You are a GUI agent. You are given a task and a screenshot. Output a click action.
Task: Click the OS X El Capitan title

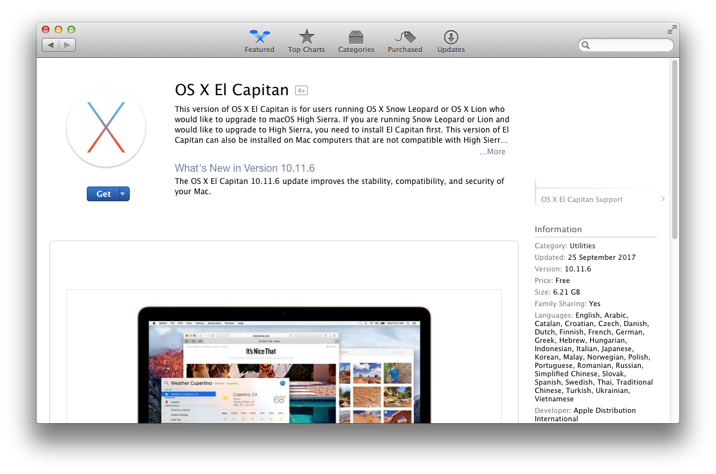231,90
